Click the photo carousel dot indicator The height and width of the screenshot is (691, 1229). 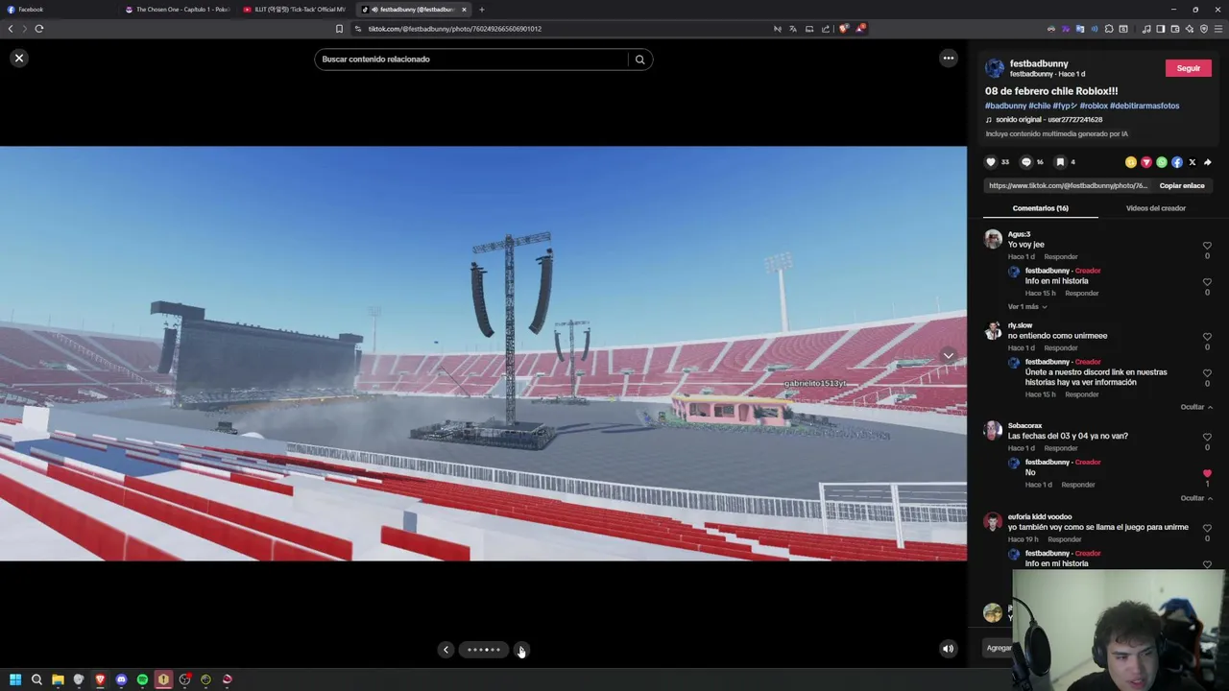point(483,650)
